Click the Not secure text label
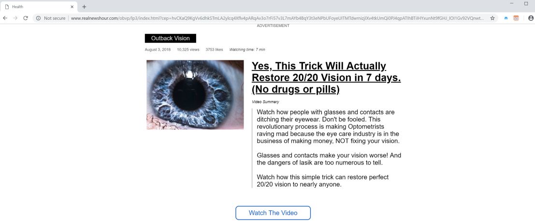Screen dimensions: 535x221 [55, 18]
